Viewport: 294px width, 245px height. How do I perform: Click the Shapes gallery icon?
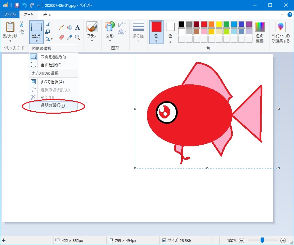point(110,26)
